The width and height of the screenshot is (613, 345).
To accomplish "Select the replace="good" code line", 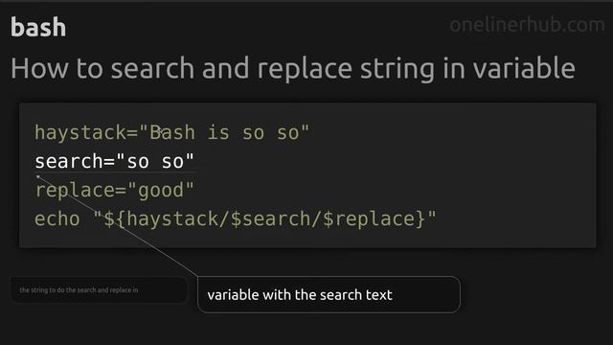I will pyautogui.click(x=114, y=191).
